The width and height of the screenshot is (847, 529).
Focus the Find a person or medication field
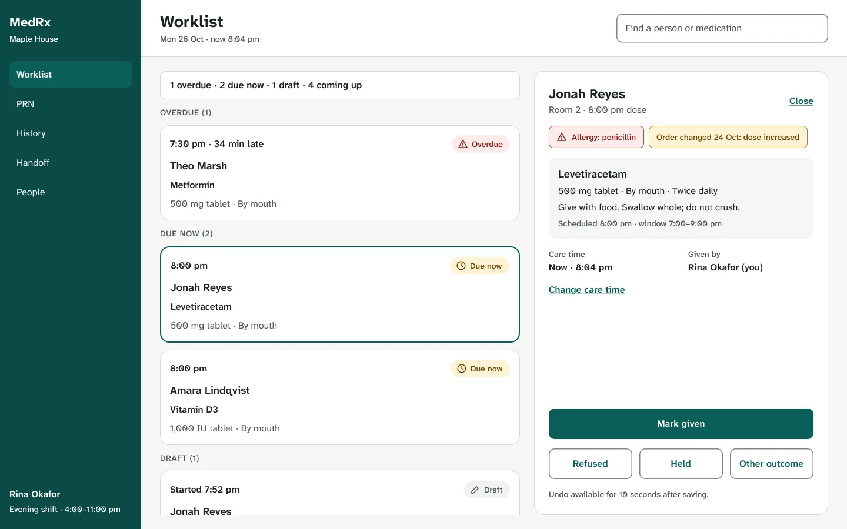(722, 28)
